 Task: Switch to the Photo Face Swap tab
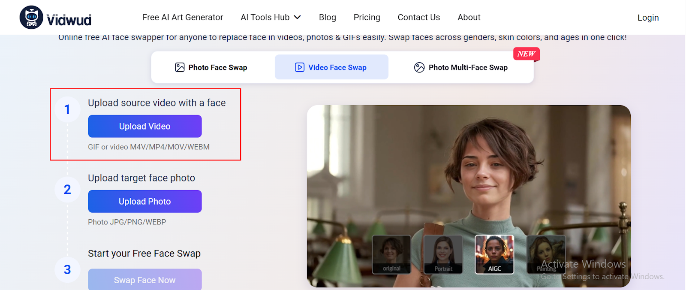(x=211, y=67)
